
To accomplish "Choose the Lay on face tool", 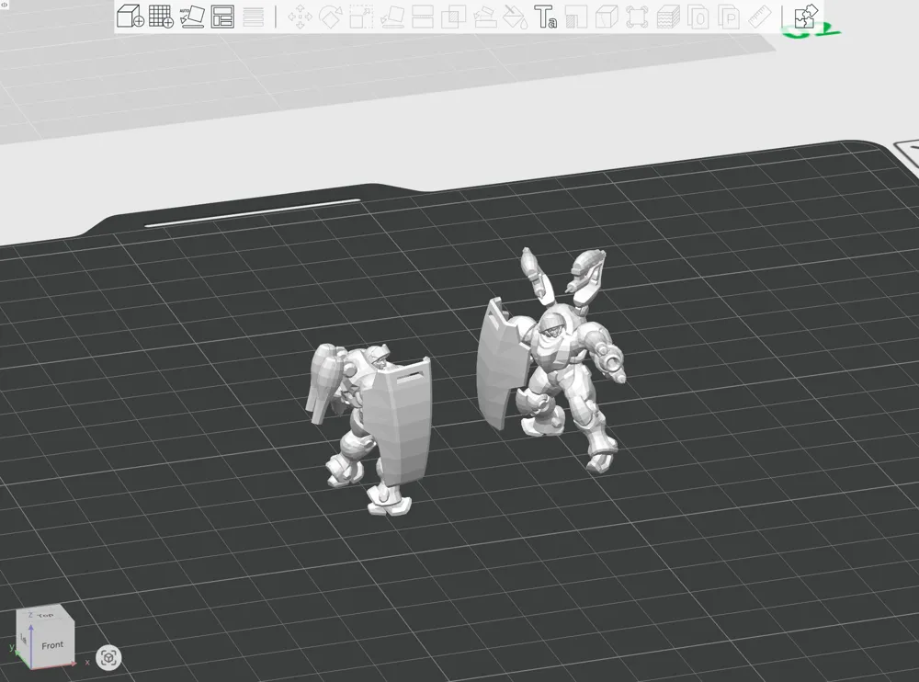I will (x=392, y=17).
